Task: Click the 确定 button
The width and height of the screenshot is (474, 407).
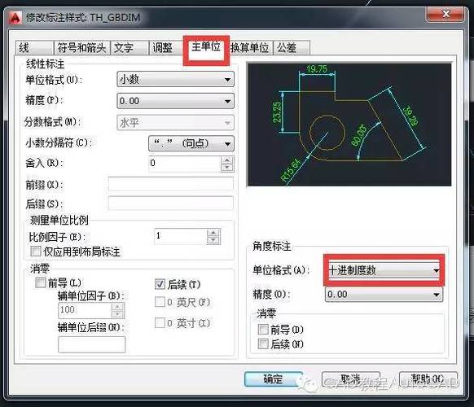Action: [274, 379]
